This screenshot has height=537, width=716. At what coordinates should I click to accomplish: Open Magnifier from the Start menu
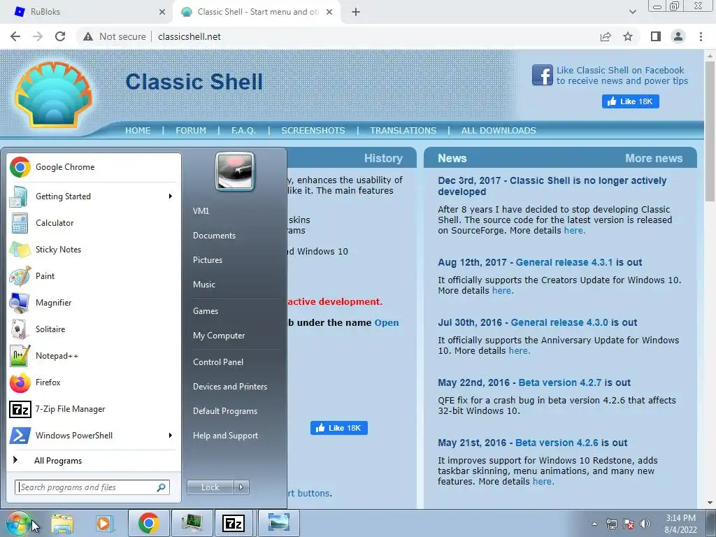[x=94, y=302]
